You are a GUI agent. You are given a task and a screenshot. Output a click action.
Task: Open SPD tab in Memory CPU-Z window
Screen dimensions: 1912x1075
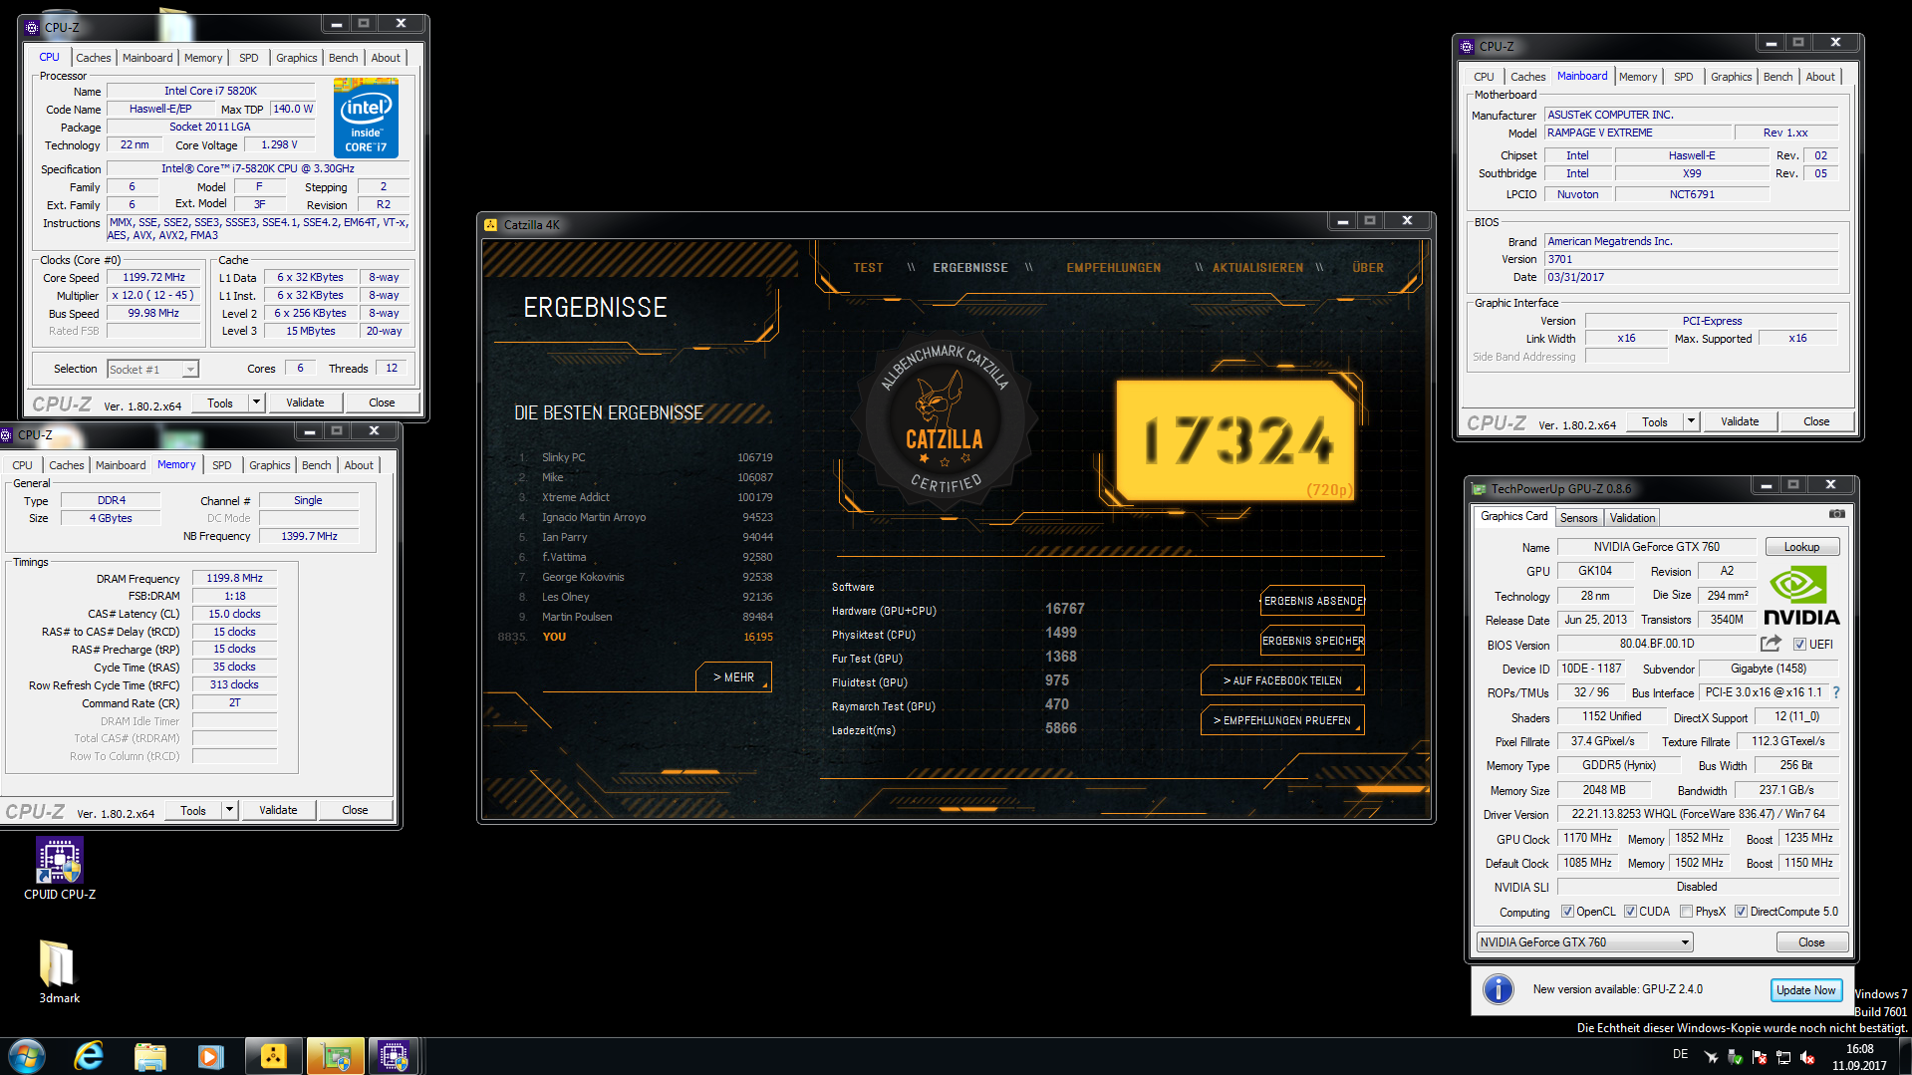click(x=221, y=465)
